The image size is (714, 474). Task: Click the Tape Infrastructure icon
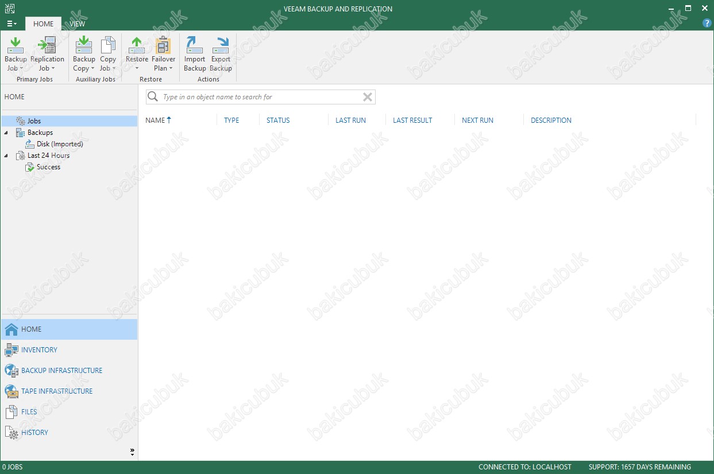(11, 391)
